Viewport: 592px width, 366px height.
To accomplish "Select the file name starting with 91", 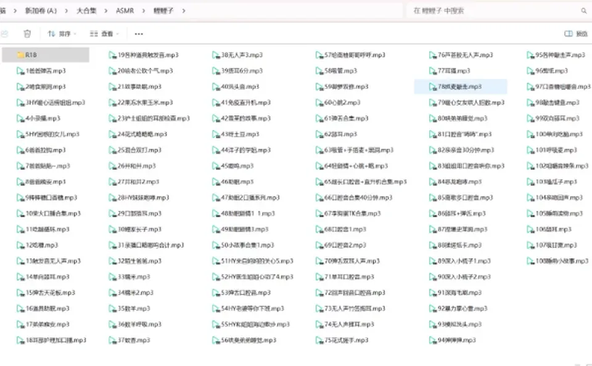I will pyautogui.click(x=459, y=293).
